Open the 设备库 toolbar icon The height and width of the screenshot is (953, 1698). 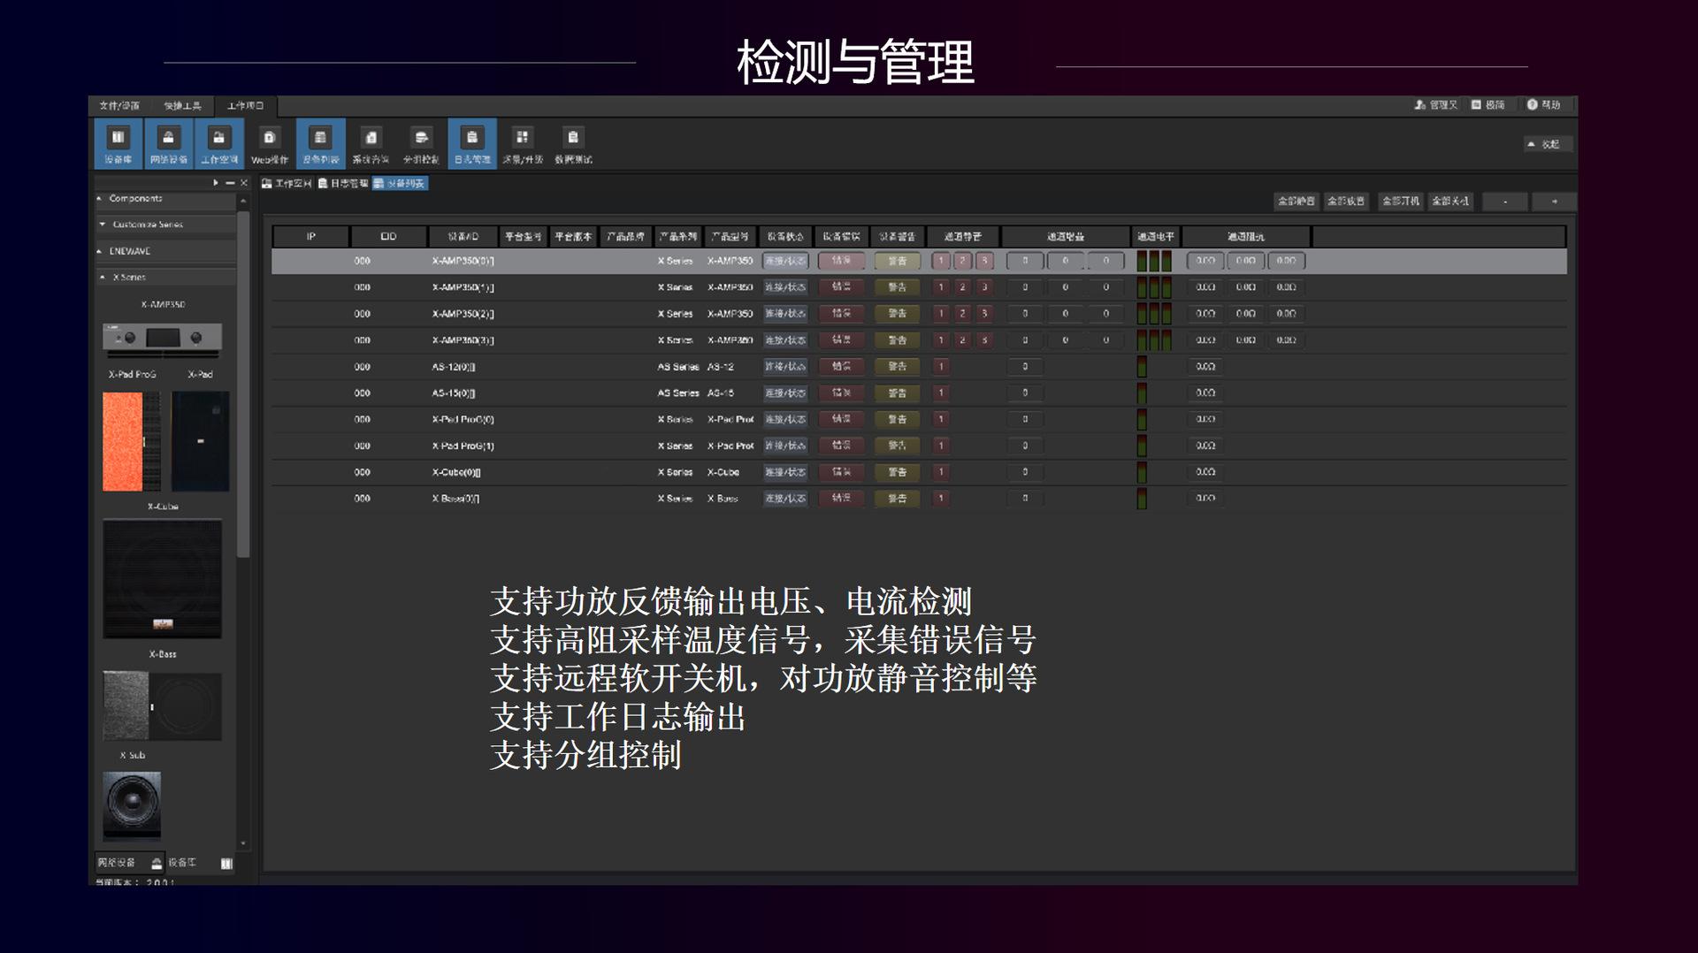click(x=118, y=142)
